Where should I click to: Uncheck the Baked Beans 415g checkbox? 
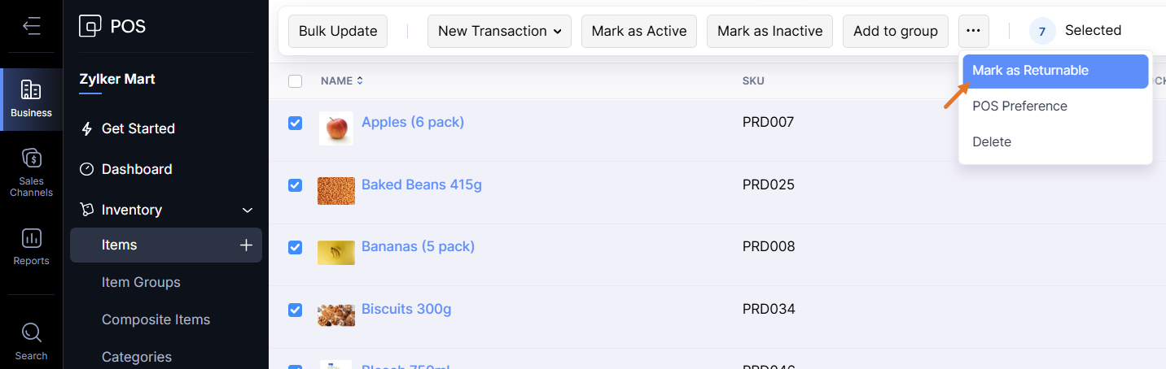tap(296, 185)
